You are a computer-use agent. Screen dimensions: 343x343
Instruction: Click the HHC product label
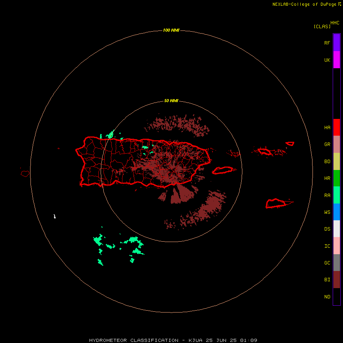coord(335,23)
